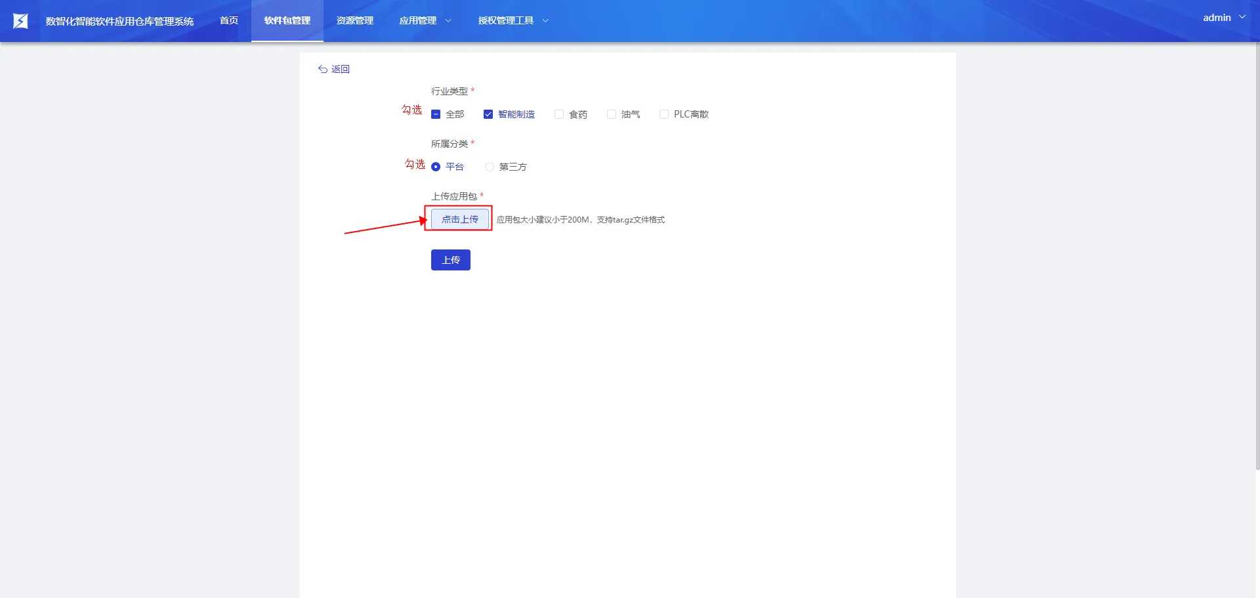Click the page vertical scrollbar

[x=1257, y=263]
